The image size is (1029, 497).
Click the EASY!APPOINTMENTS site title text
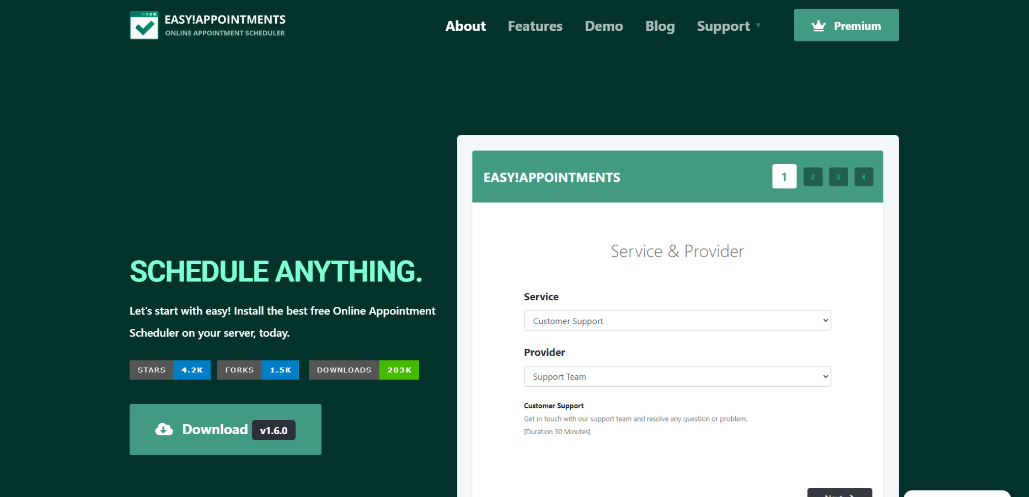coord(225,20)
